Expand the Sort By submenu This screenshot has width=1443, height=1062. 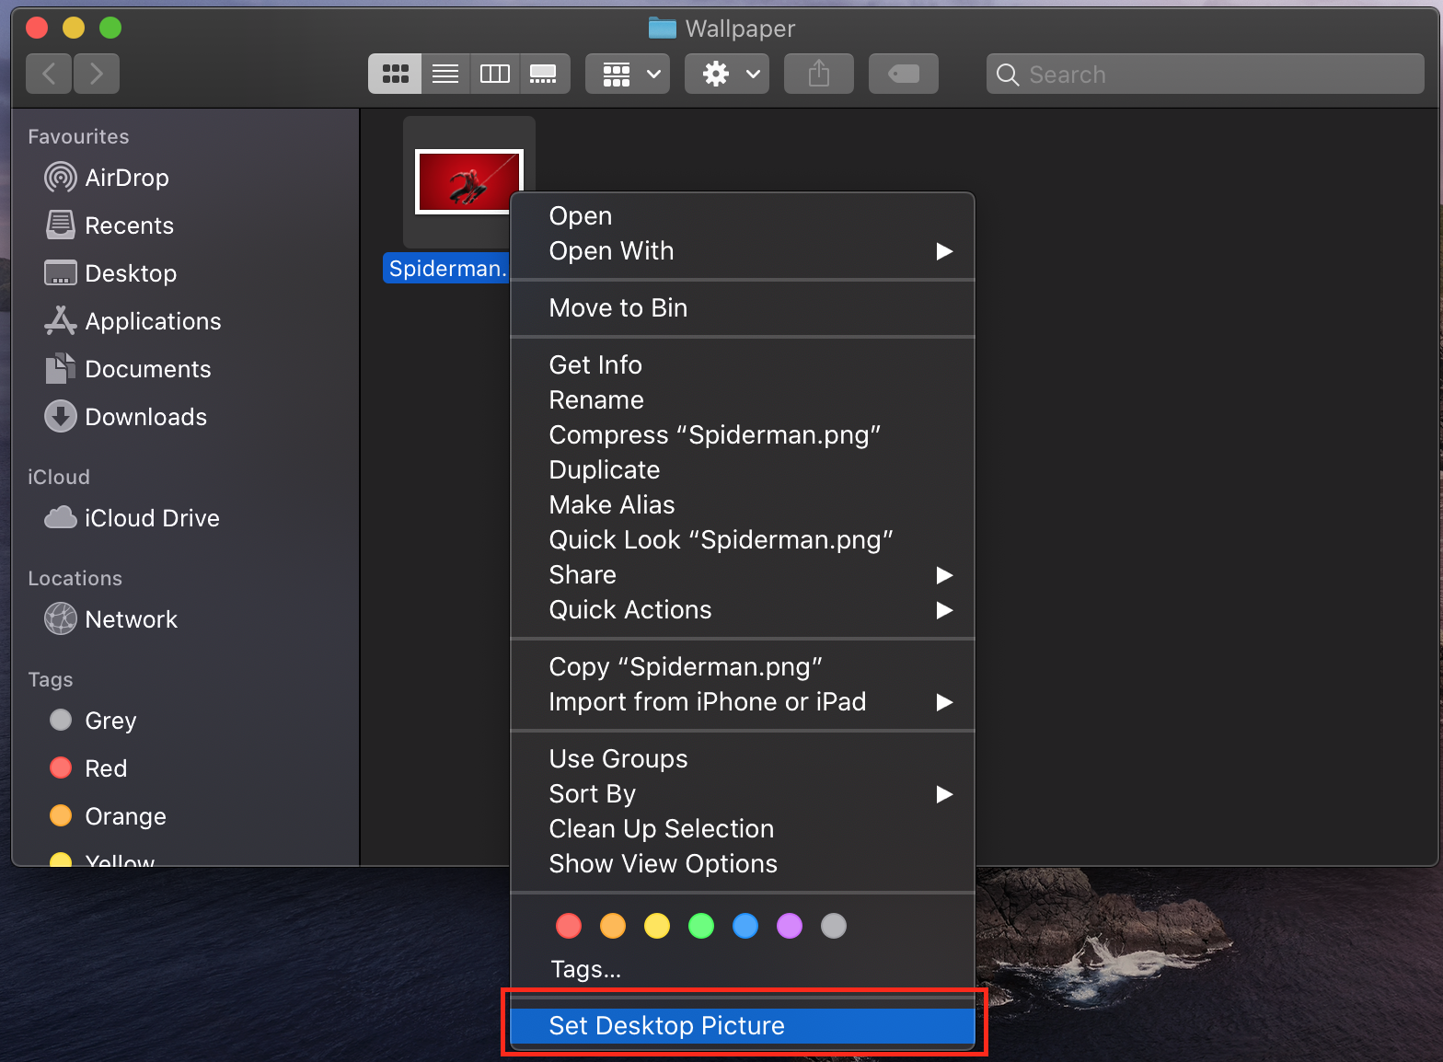tap(742, 793)
